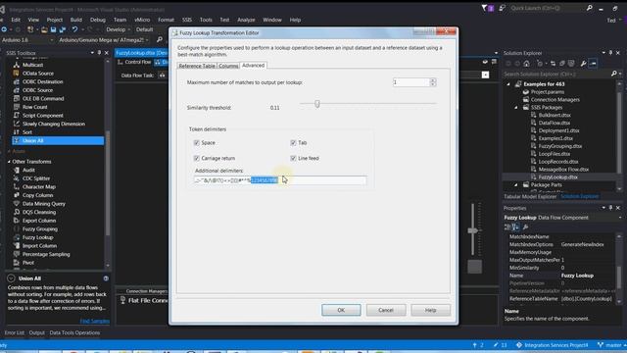The image size is (627, 353).
Task: Click the Properties wrench icon in Solution Explorer
Action: [x=584, y=63]
